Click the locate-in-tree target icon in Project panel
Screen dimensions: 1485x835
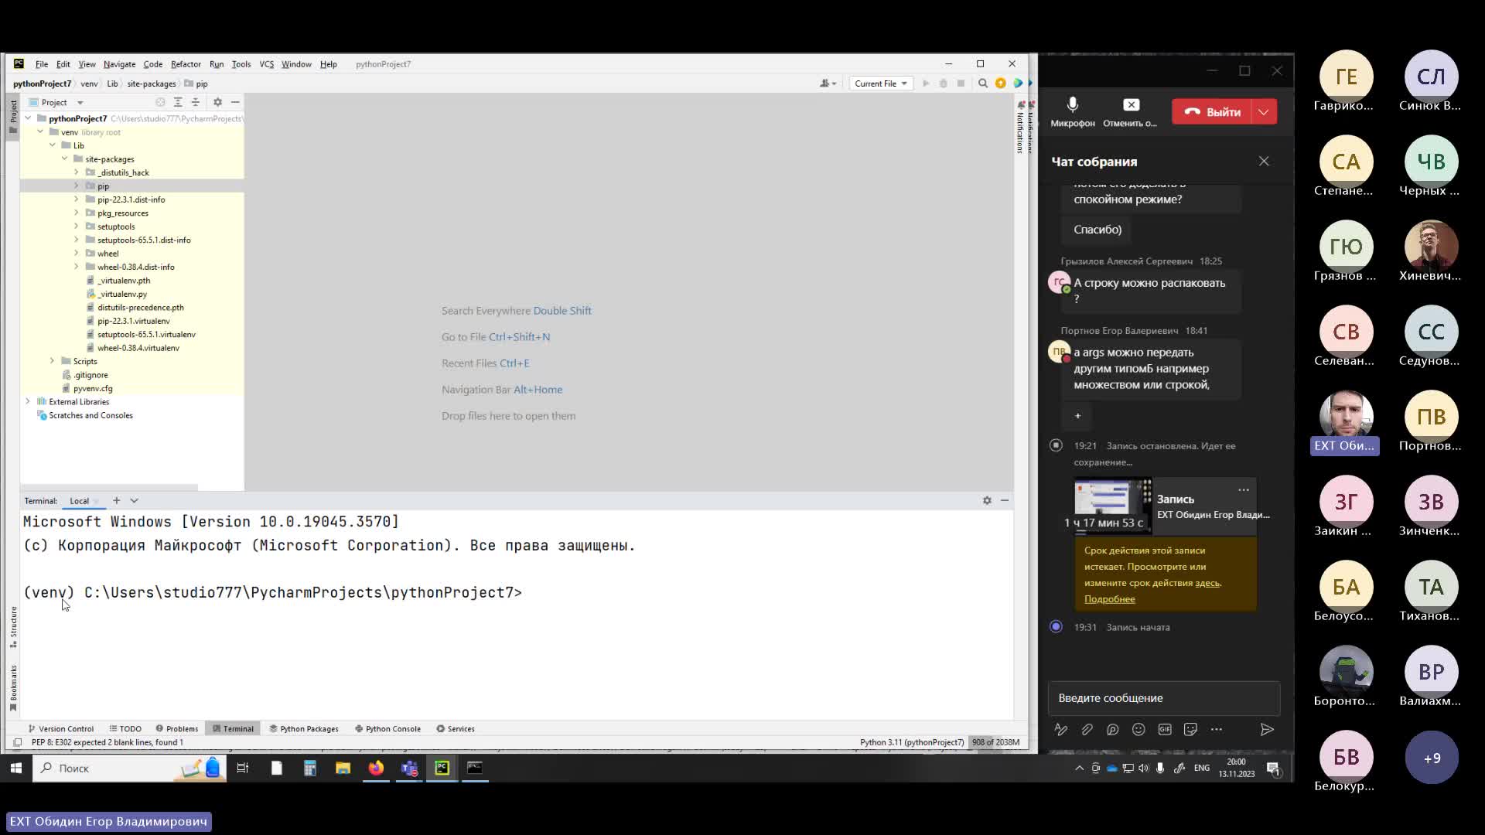click(160, 102)
